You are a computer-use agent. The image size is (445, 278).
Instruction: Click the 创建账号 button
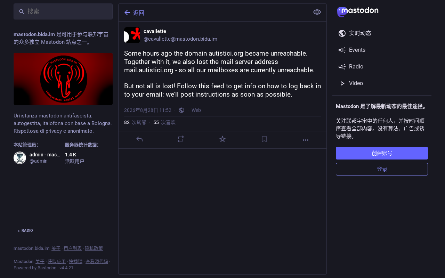coord(382,153)
